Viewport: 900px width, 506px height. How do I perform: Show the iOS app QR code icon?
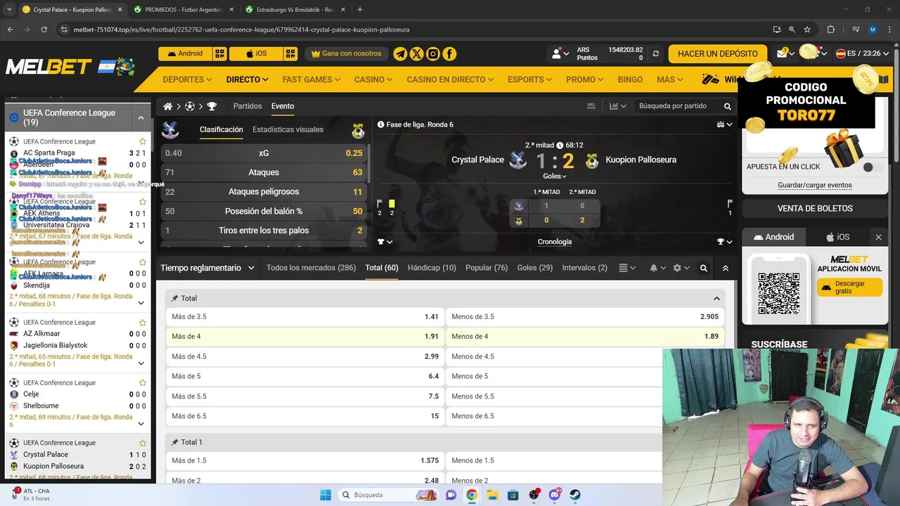coord(290,53)
